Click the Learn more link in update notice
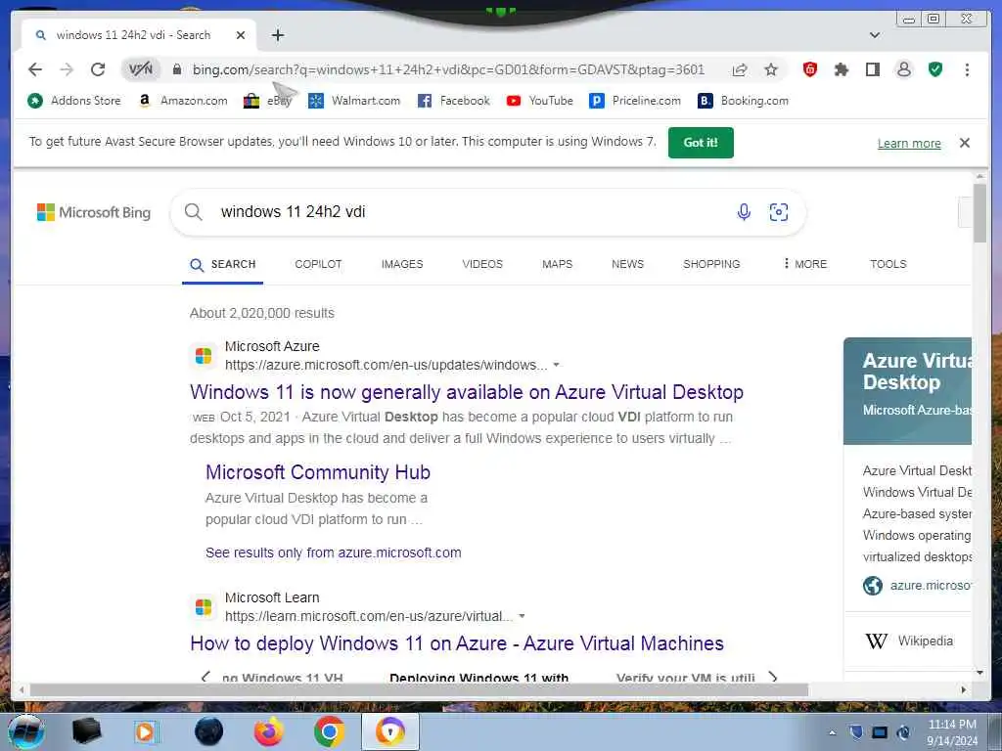The width and height of the screenshot is (1002, 751). coord(909,143)
